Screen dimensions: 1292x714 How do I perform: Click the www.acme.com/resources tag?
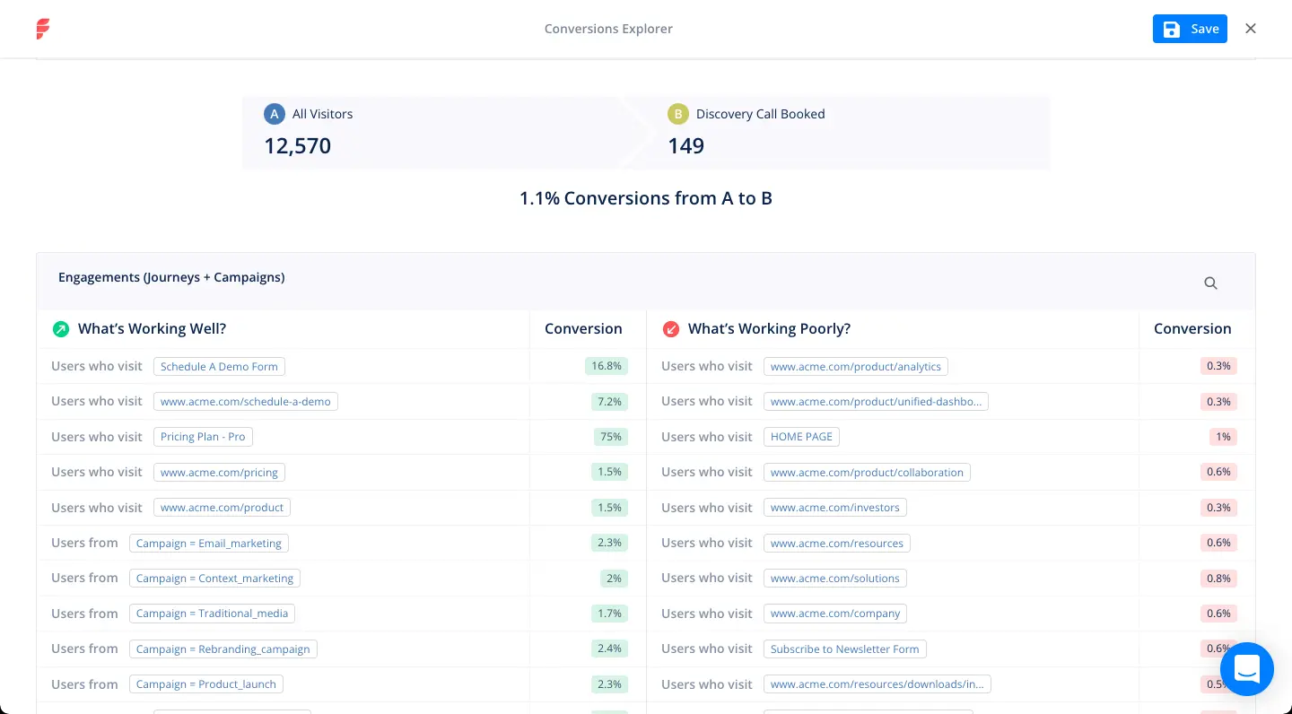(x=837, y=543)
